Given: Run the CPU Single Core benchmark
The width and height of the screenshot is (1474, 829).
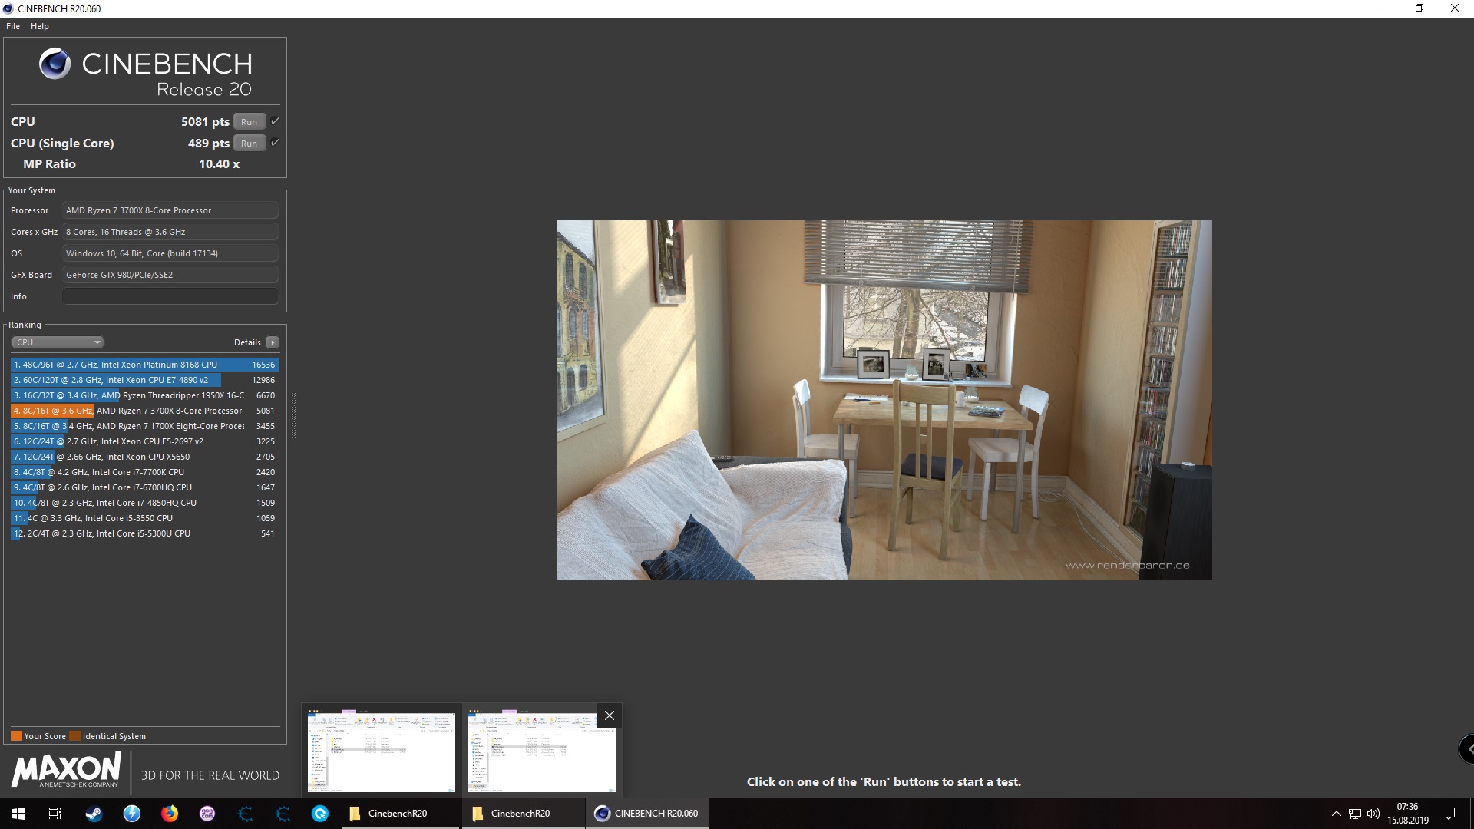Looking at the screenshot, I should 249,144.
